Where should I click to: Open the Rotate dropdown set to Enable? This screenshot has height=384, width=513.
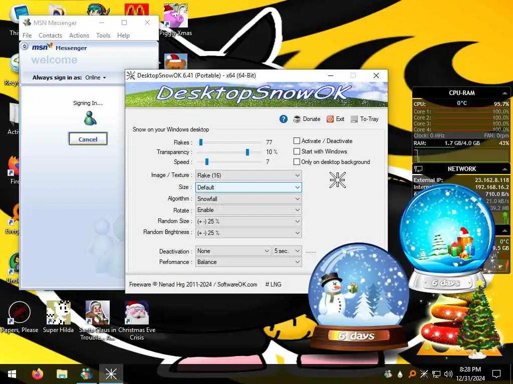point(248,210)
